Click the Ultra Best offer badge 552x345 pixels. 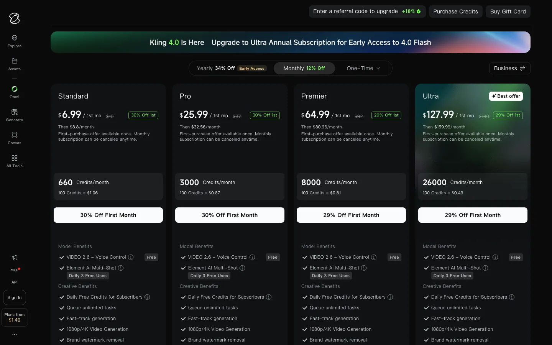[x=506, y=96]
